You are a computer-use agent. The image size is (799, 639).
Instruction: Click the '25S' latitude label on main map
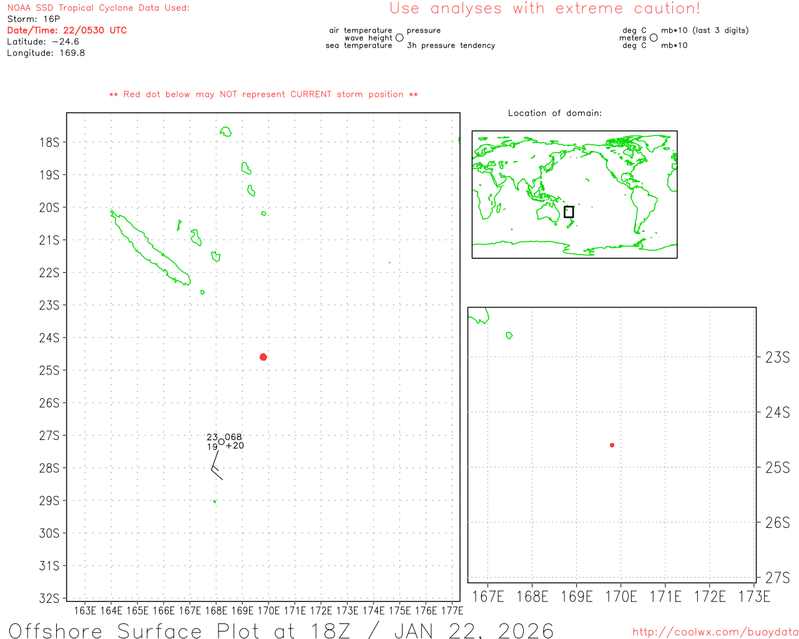tap(49, 370)
